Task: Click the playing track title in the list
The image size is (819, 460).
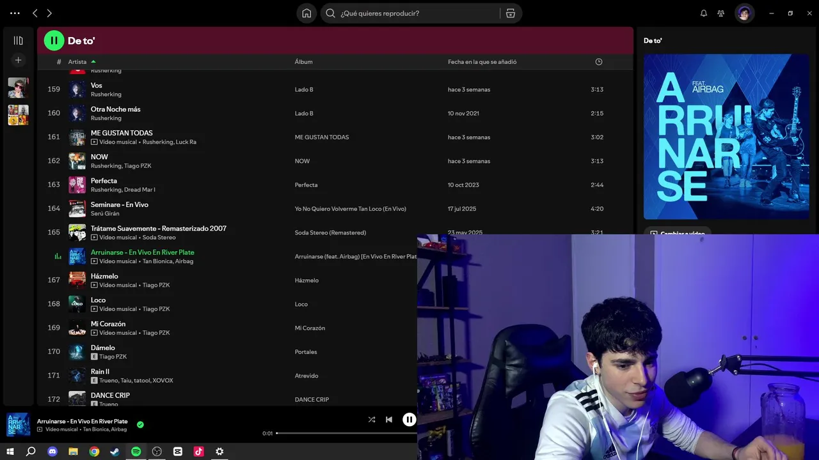Action: (x=143, y=252)
